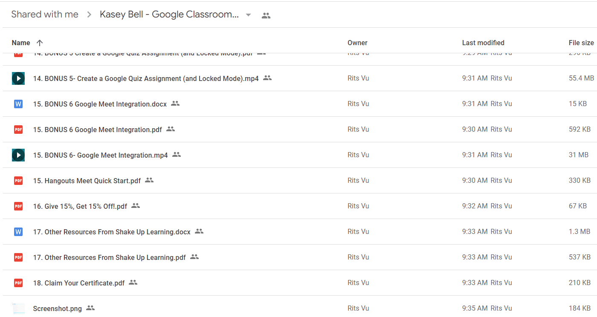Click the Word icon for Other Resources From Shake Up Learning.docx
Viewport: 597px width, 317px height.
tap(18, 232)
